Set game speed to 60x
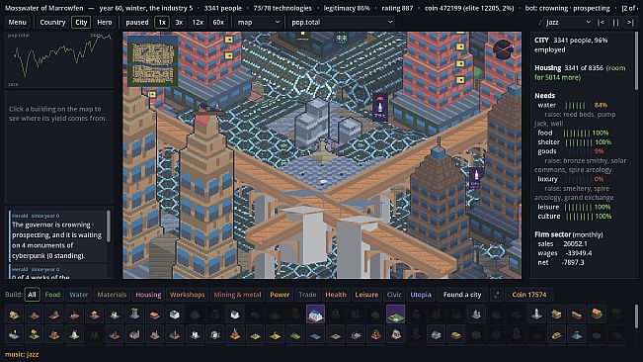 [218, 22]
